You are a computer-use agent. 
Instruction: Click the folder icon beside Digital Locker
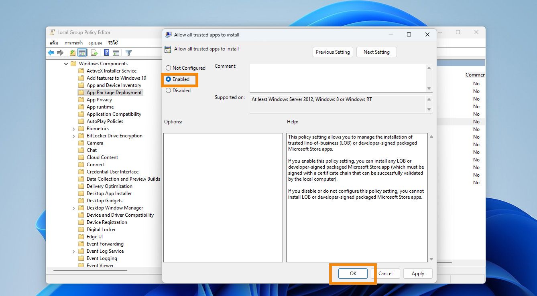pyautogui.click(x=81, y=230)
